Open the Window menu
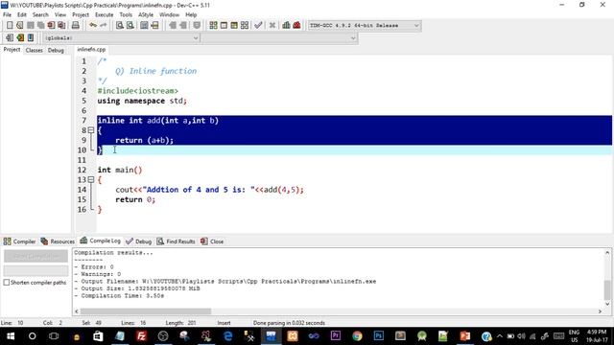The image size is (614, 345). 169,15
